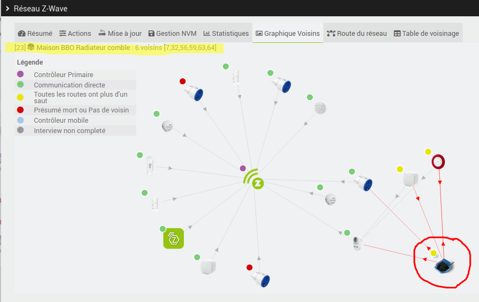Click 'Communication directe' legend text
The width and height of the screenshot is (479, 302).
[x=69, y=85]
